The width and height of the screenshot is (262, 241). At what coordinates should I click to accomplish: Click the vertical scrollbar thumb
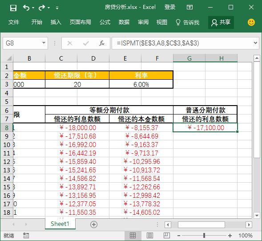point(257,110)
